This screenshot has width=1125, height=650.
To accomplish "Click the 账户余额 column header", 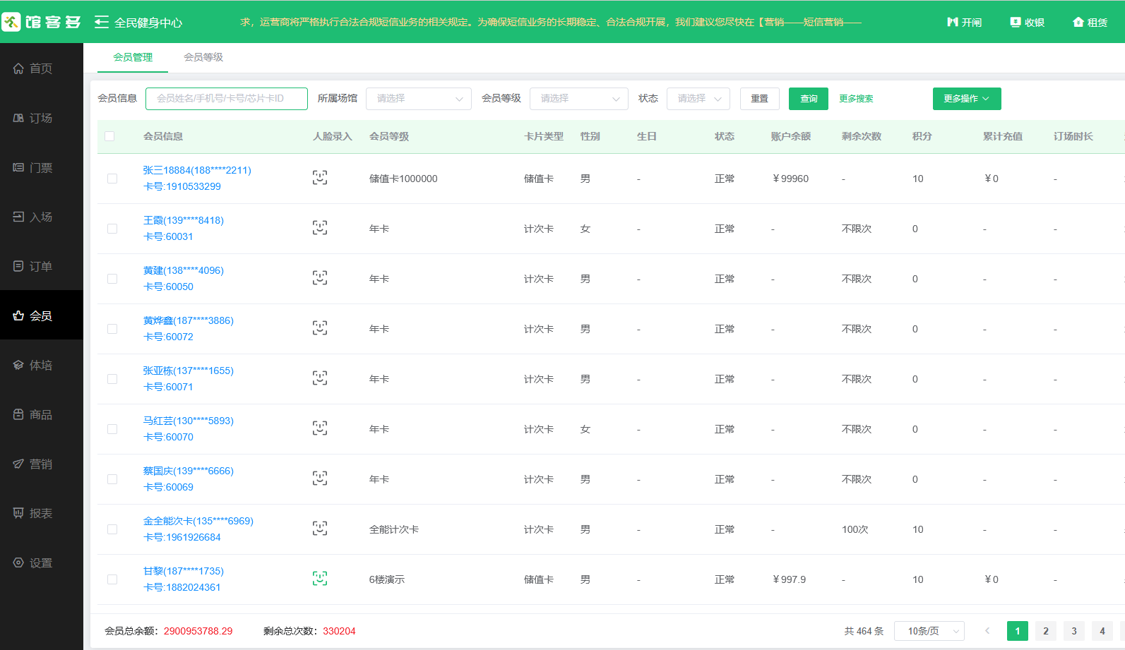I will click(x=791, y=136).
